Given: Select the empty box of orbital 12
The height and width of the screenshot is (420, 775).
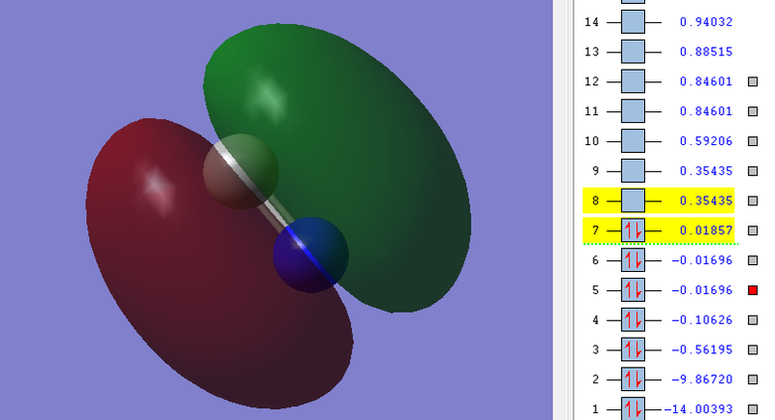Looking at the screenshot, I should [x=633, y=81].
